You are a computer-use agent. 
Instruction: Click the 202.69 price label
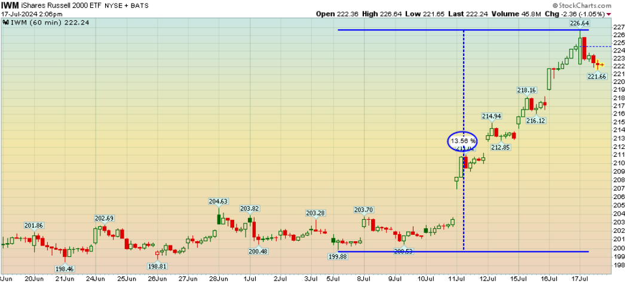105,218
